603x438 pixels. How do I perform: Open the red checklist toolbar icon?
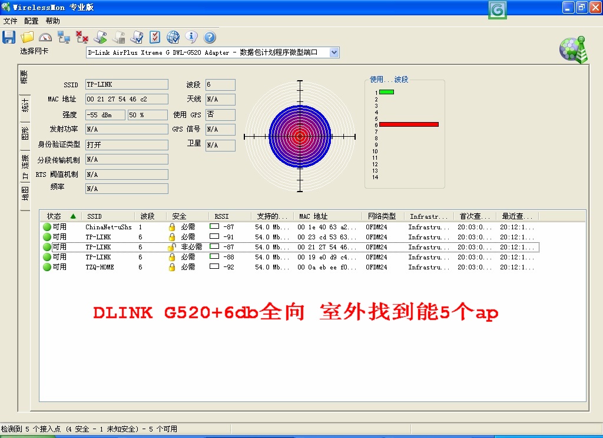coord(155,37)
